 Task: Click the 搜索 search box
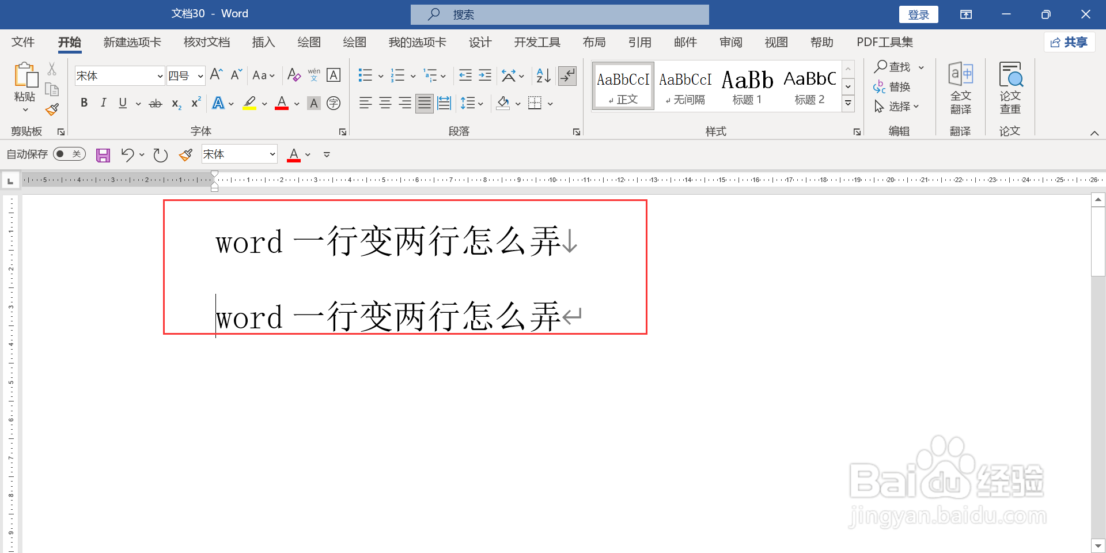(x=559, y=14)
